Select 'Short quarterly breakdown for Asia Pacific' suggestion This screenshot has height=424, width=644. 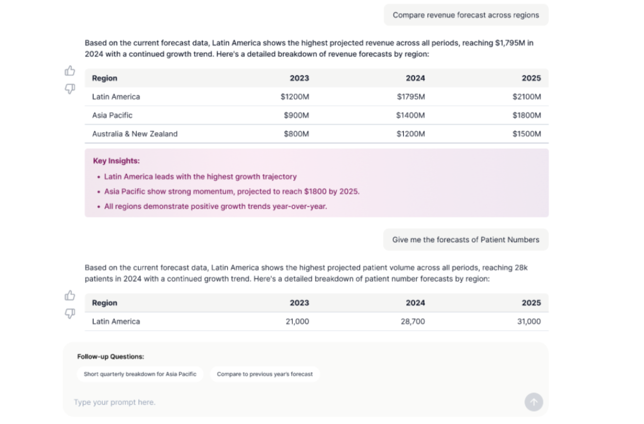(x=140, y=374)
